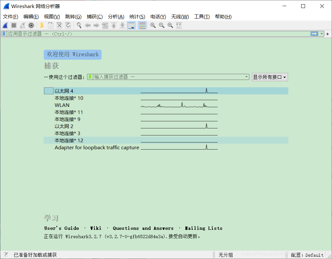Select 本地连接* 11 interface
The width and height of the screenshot is (332, 259).
166,112
